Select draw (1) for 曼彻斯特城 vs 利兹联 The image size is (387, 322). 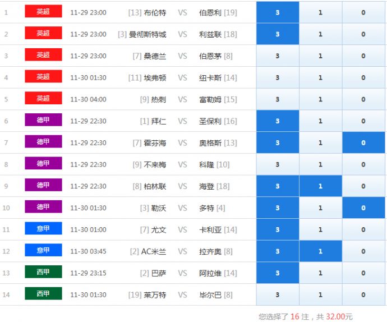tap(320, 34)
